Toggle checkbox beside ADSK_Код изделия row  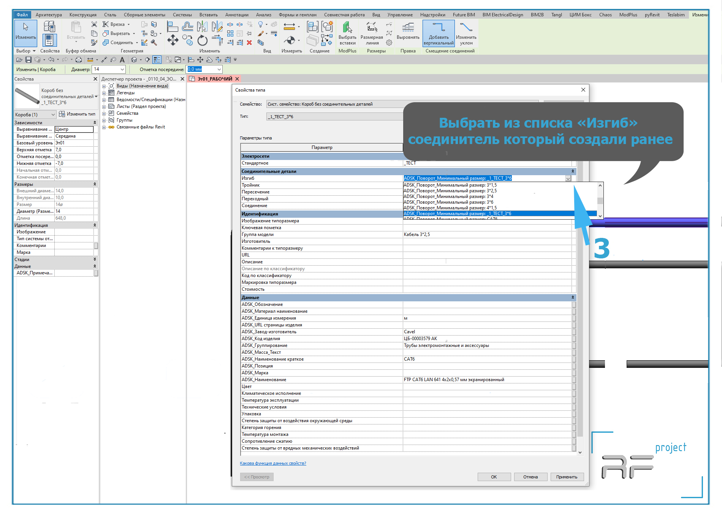tap(574, 339)
